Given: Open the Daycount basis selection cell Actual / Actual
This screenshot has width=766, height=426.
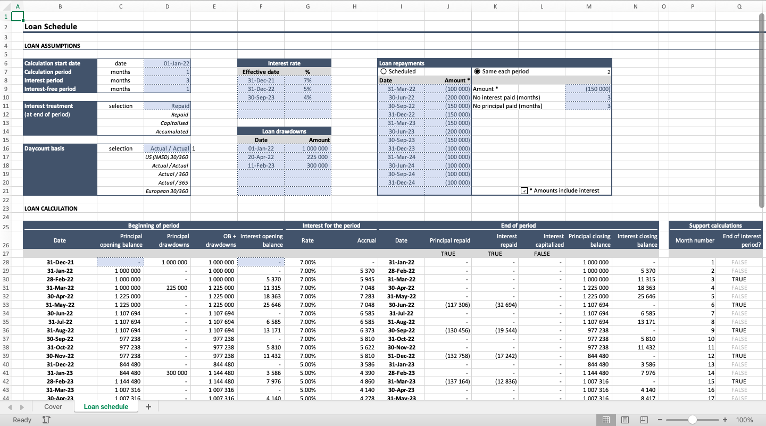Looking at the screenshot, I should tap(167, 148).
